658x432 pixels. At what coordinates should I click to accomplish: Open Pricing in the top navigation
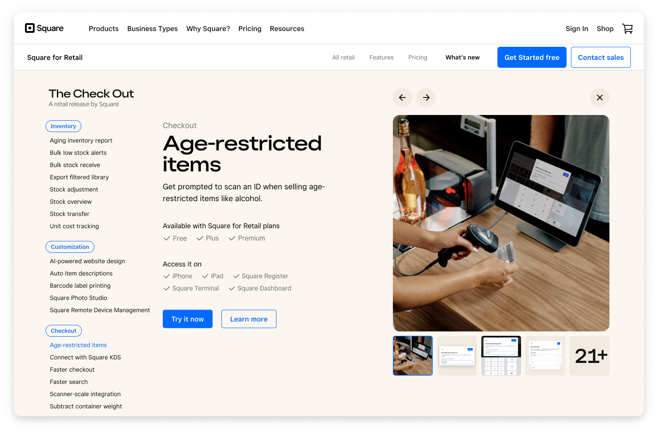click(250, 28)
